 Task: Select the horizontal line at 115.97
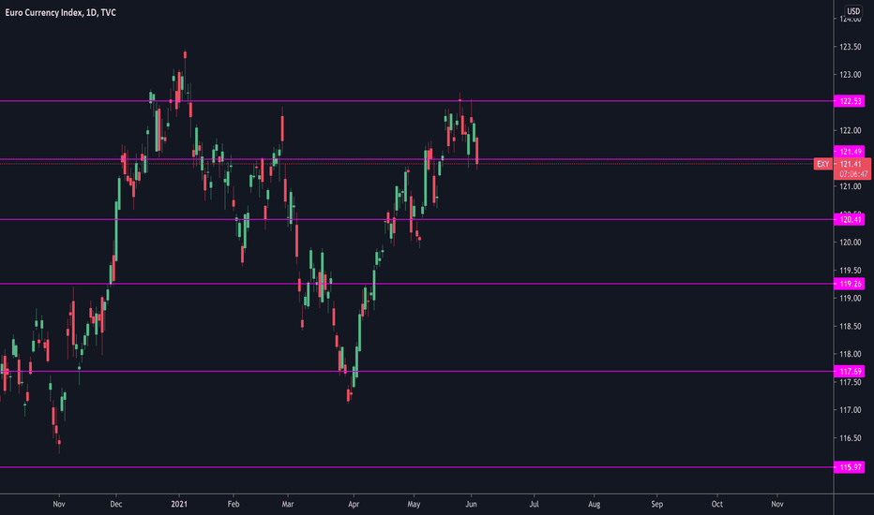pyautogui.click(x=417, y=467)
